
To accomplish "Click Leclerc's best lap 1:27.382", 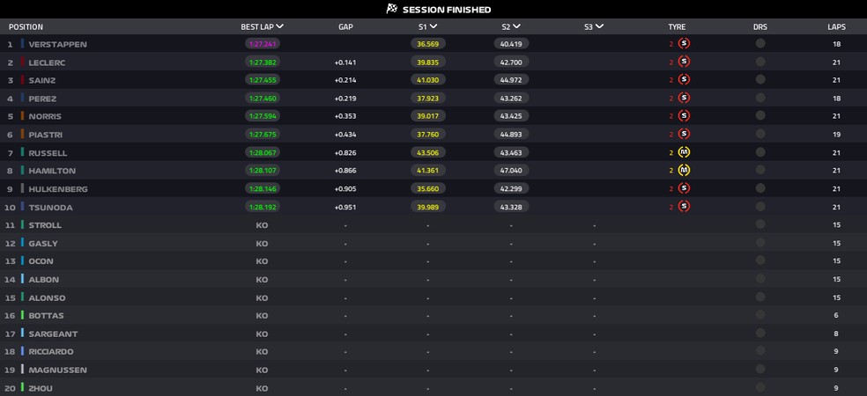I will click(x=262, y=62).
